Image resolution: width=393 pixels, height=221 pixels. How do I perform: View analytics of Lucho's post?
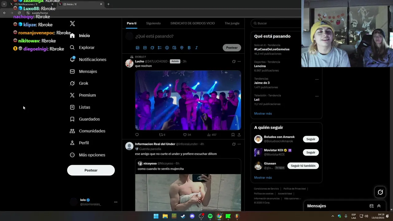pos(212,134)
